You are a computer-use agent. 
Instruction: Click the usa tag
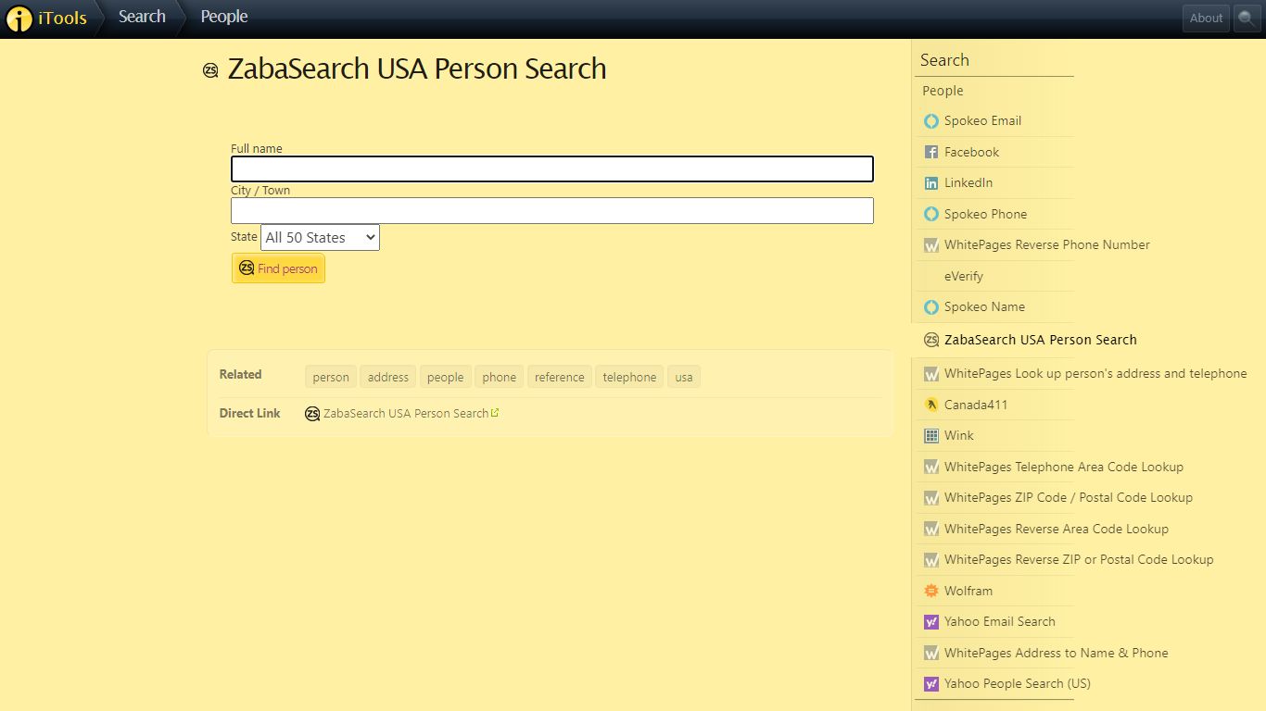pyautogui.click(x=684, y=377)
